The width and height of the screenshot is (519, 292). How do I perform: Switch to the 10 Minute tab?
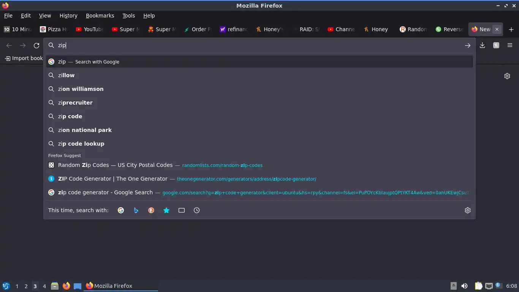tap(18, 29)
